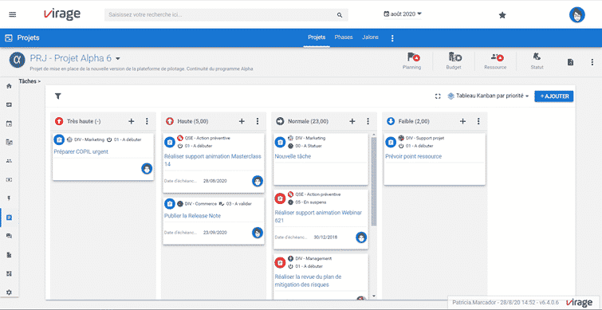Click the Normale column scroll-down arrow
The image size is (602, 310).
(x=374, y=296)
